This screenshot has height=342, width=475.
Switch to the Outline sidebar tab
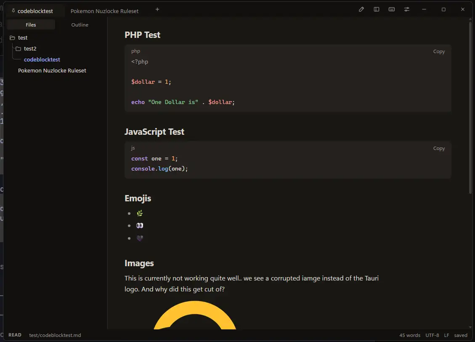pyautogui.click(x=80, y=24)
